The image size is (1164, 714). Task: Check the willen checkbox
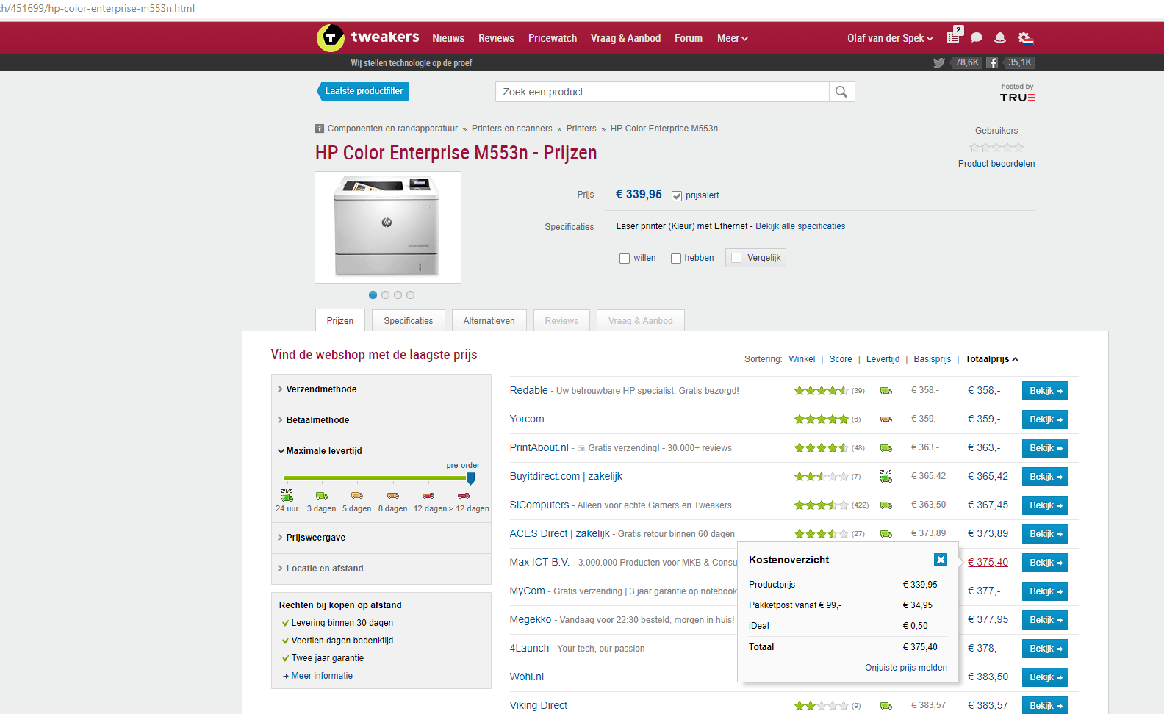pyautogui.click(x=625, y=259)
